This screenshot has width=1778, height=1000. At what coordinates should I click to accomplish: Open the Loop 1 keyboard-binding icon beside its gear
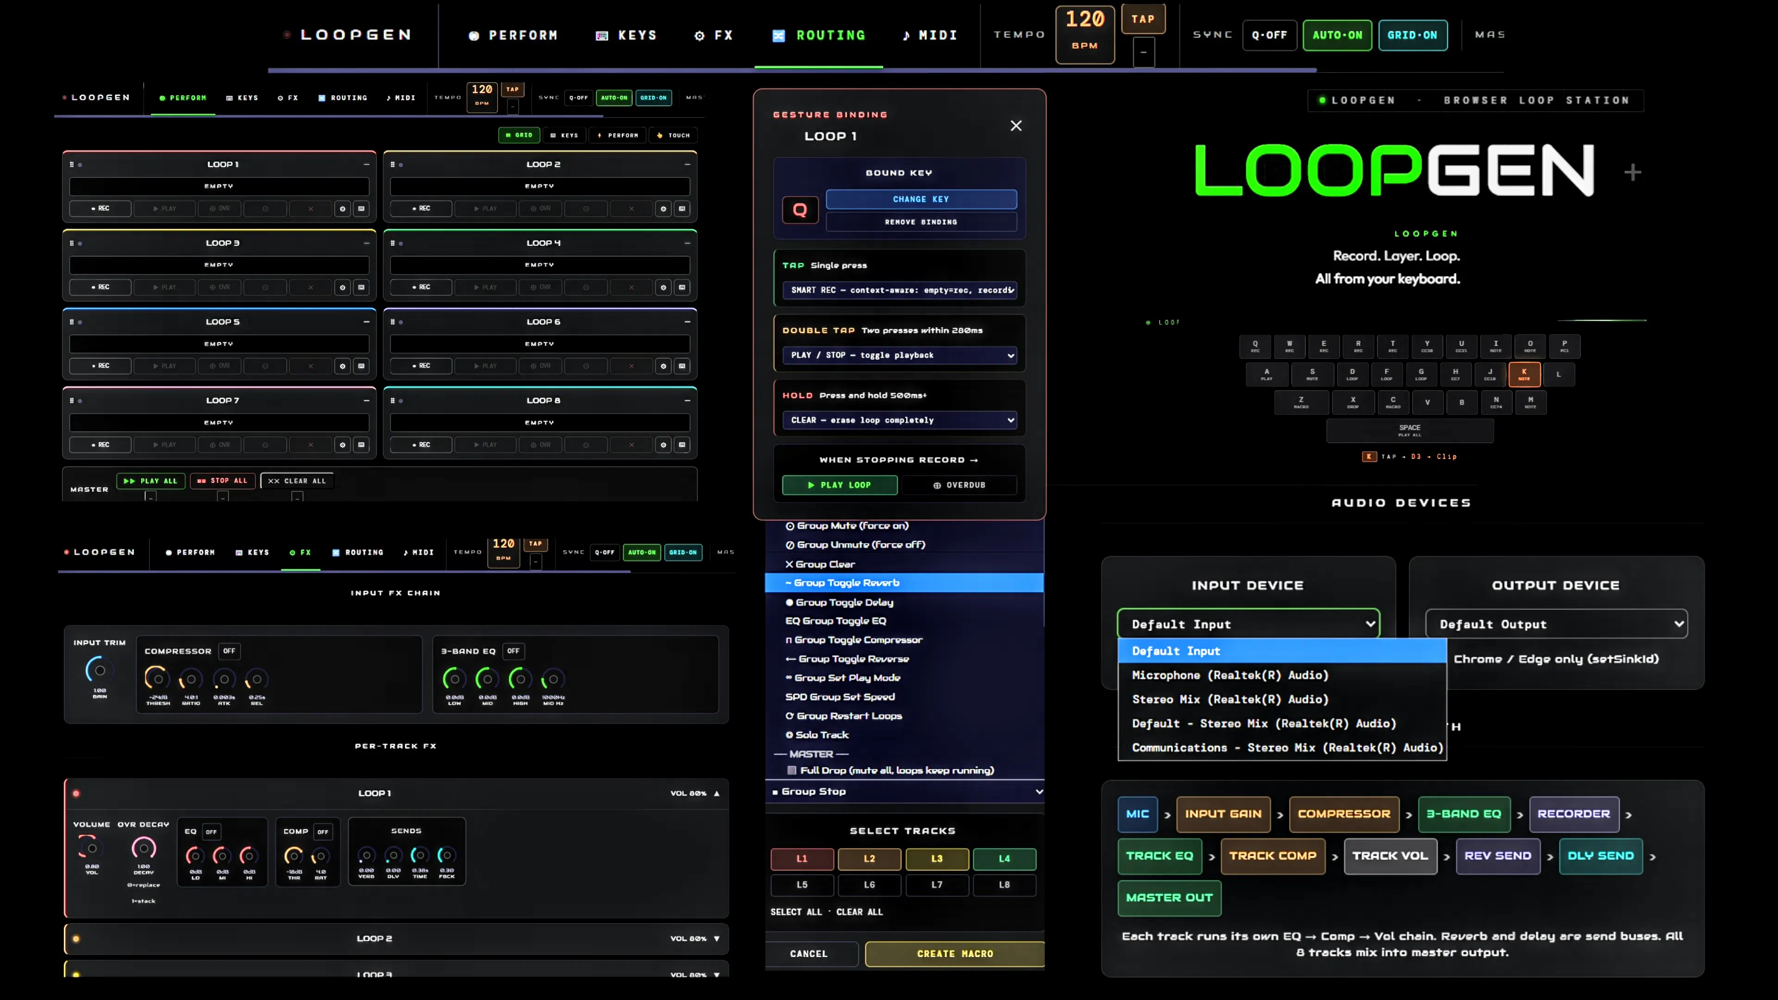click(x=361, y=208)
